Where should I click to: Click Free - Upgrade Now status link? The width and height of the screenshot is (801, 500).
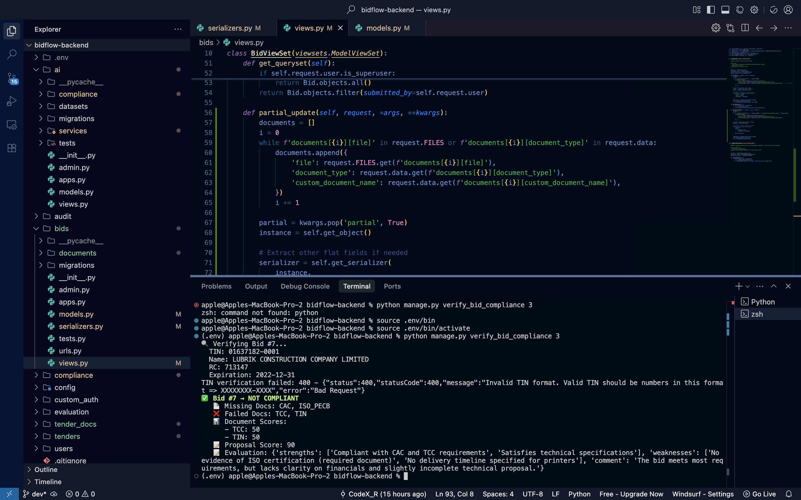[x=631, y=494]
